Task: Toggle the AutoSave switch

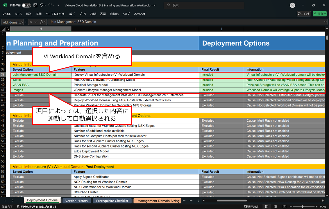Action: [x=26, y=5]
